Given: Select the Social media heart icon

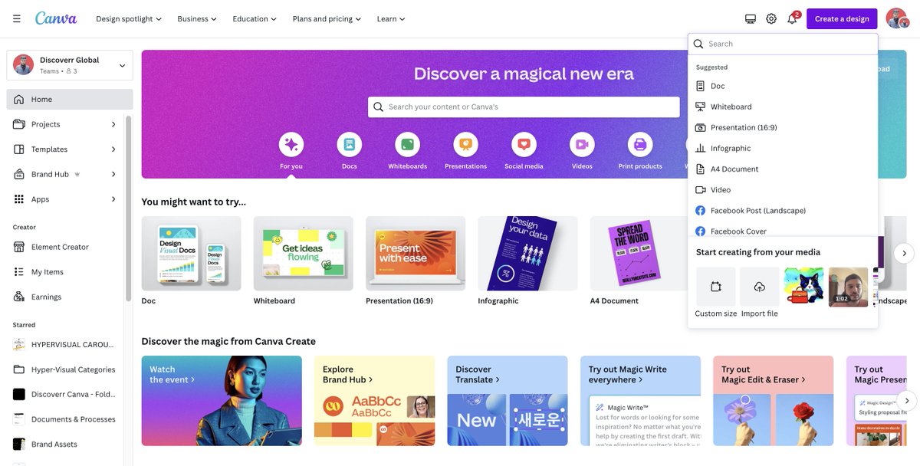Looking at the screenshot, I should (x=524, y=144).
